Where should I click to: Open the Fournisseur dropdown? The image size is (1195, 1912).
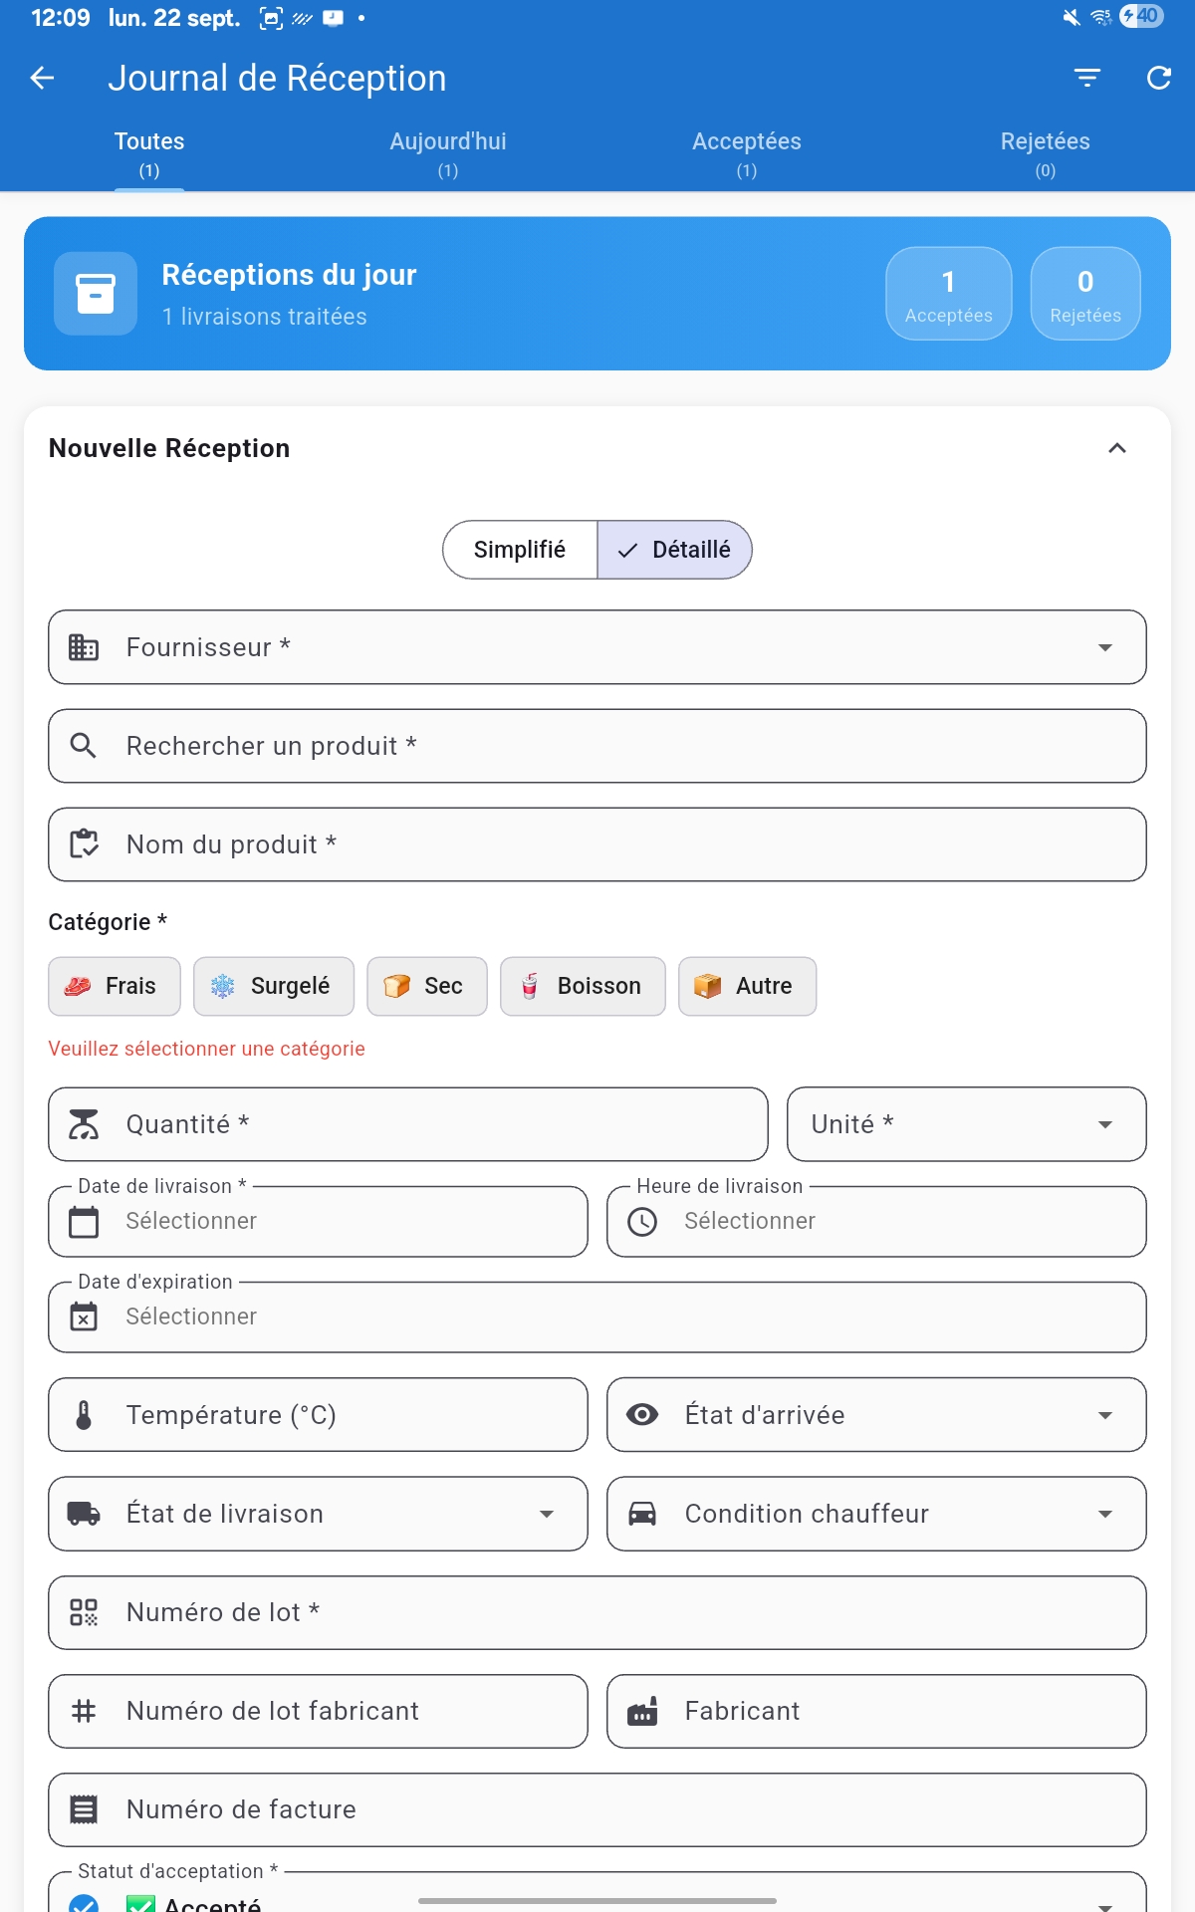(597, 647)
